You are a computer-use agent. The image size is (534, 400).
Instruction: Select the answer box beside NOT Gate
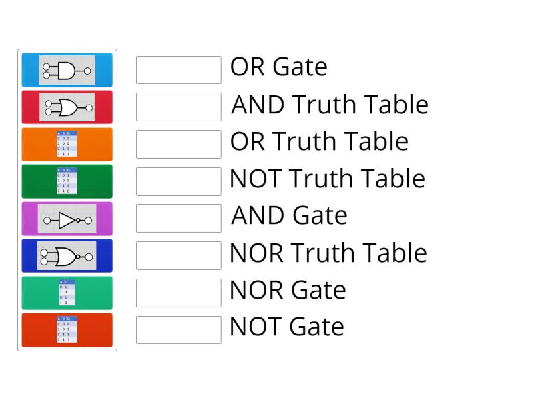click(x=178, y=329)
